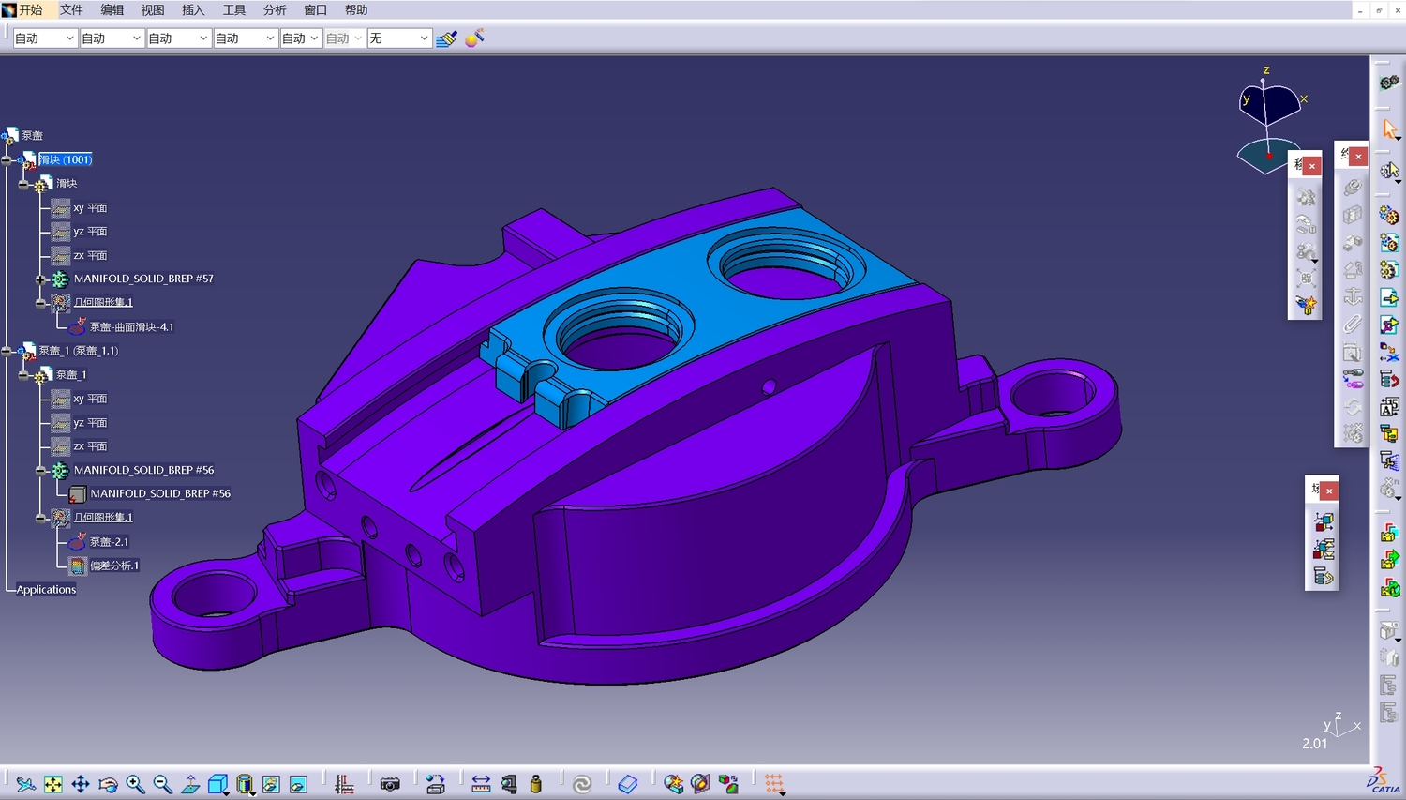Open the 分析 menu
The width and height of the screenshot is (1406, 800).
275,10
